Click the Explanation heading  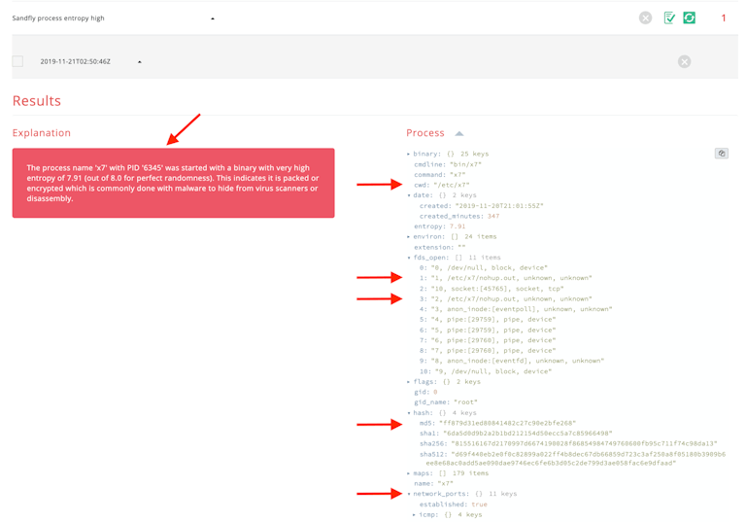(42, 133)
